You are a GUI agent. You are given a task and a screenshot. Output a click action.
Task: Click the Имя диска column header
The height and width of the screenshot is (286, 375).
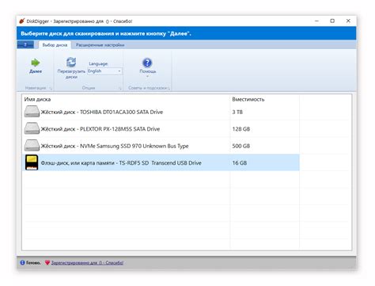(37, 99)
